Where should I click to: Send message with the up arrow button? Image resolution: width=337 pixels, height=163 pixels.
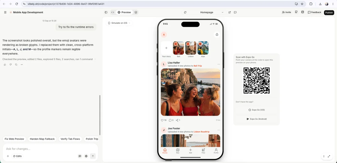93,156
